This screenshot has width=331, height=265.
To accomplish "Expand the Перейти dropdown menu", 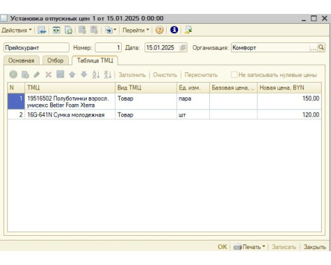I will tap(136, 30).
